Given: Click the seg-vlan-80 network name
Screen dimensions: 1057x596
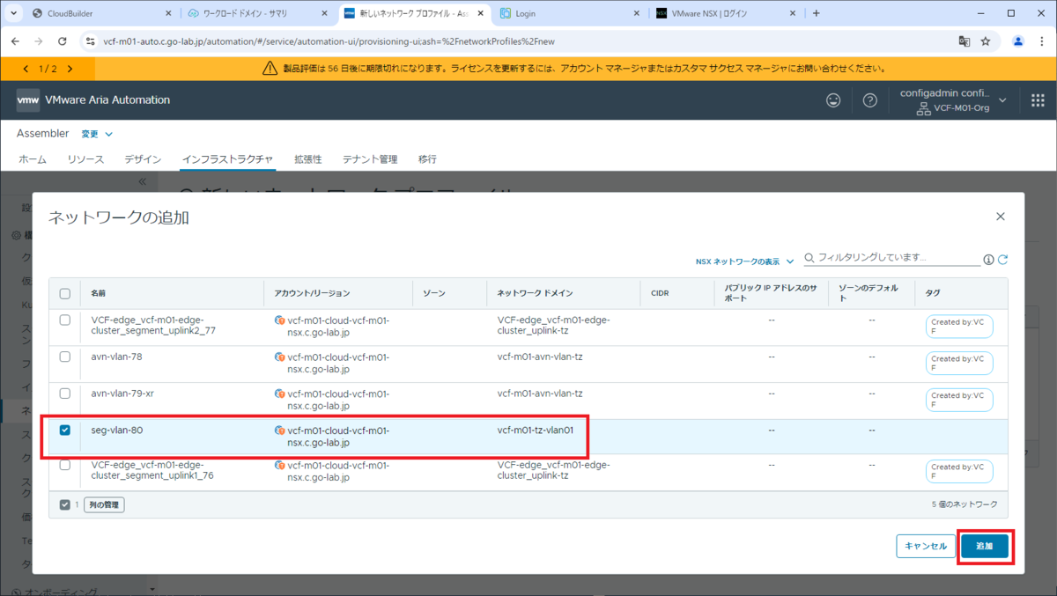Looking at the screenshot, I should (x=117, y=430).
